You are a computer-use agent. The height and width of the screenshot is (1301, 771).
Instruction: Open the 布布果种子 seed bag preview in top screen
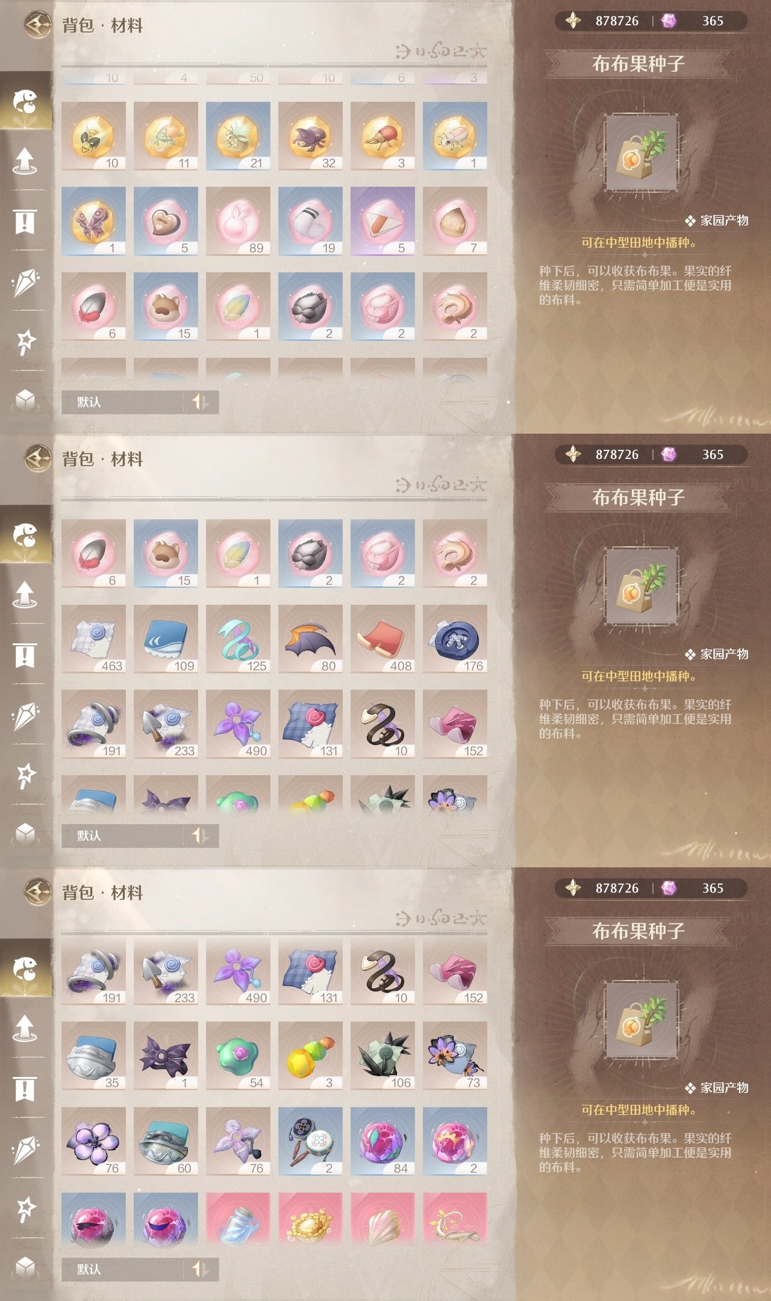tap(642, 154)
